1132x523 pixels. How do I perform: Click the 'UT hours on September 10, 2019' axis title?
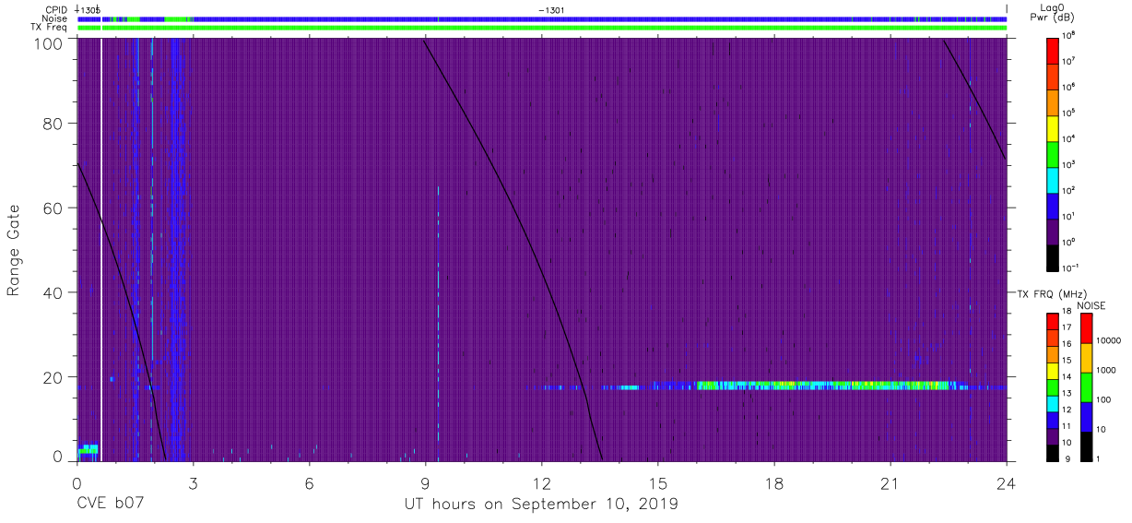[x=541, y=505]
